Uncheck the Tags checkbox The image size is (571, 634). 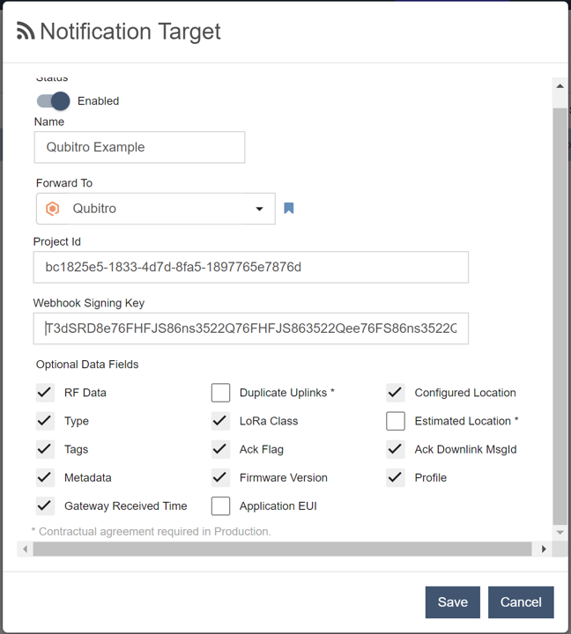pyautogui.click(x=45, y=449)
